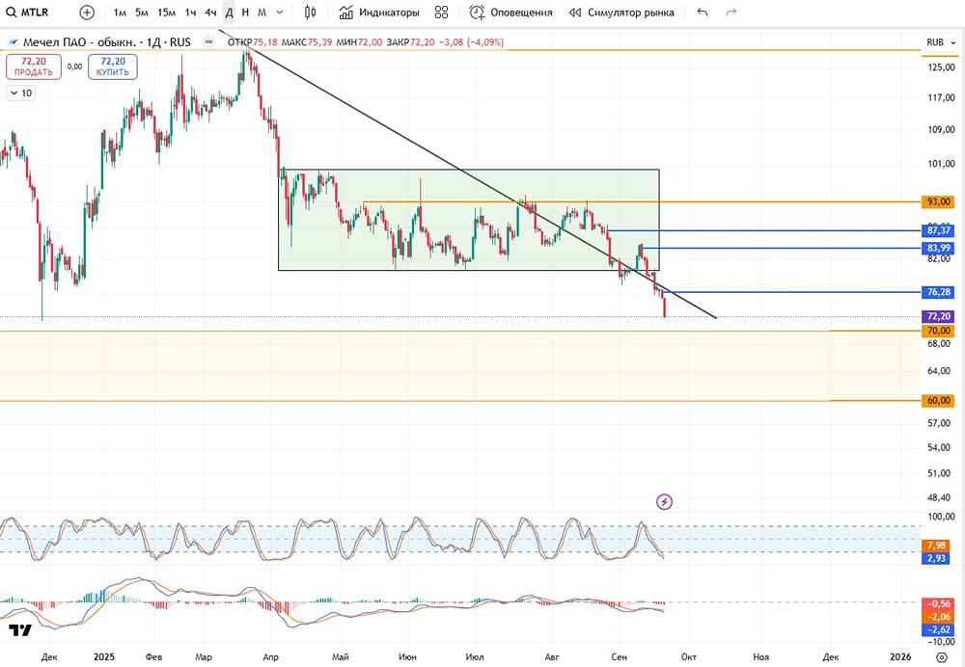Click the purple lightning event marker
This screenshot has height=667, width=965.
(x=664, y=502)
